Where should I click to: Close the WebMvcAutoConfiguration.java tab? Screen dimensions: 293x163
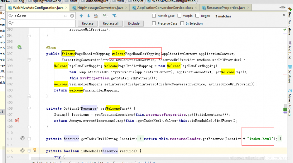66,8
